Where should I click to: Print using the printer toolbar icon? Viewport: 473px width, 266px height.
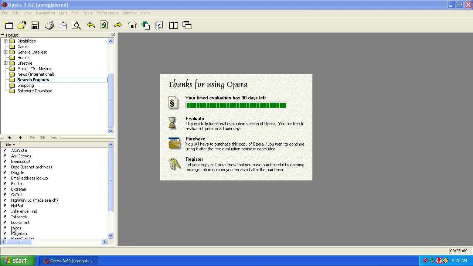pos(49,25)
